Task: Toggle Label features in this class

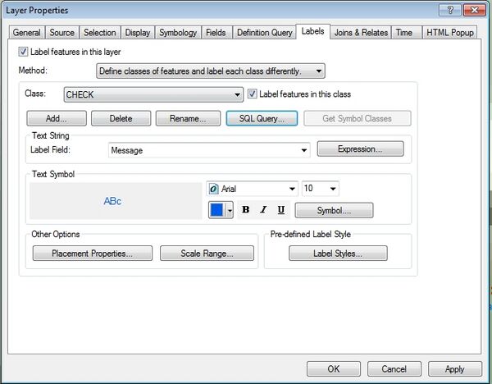Action: pos(253,94)
